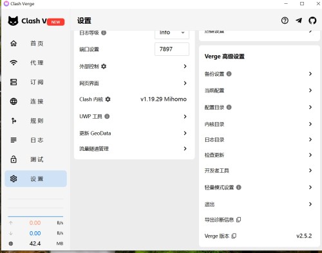Click the NEW badge next to Clash V

55,22
